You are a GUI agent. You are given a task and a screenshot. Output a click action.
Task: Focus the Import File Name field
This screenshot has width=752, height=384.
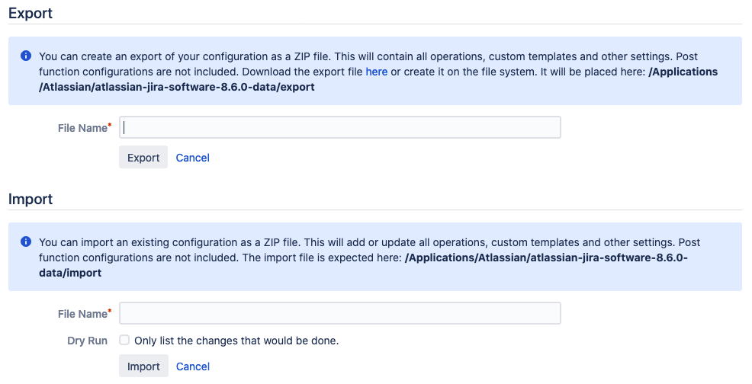click(x=340, y=313)
